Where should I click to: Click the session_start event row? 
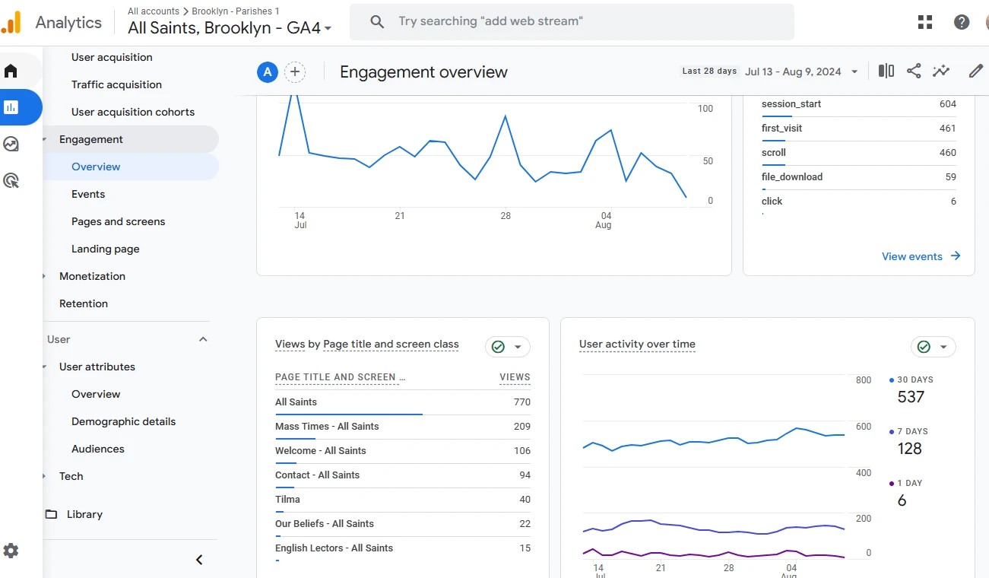click(x=859, y=104)
